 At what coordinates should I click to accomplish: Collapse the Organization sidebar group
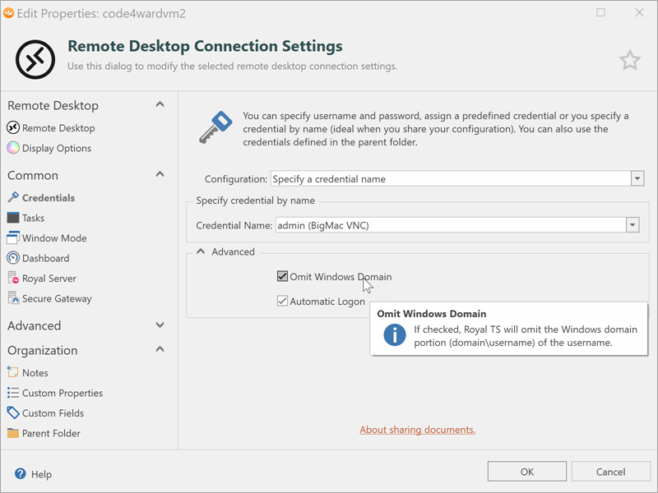[160, 350]
